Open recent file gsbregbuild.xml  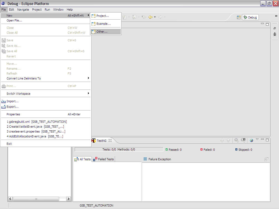(46, 122)
